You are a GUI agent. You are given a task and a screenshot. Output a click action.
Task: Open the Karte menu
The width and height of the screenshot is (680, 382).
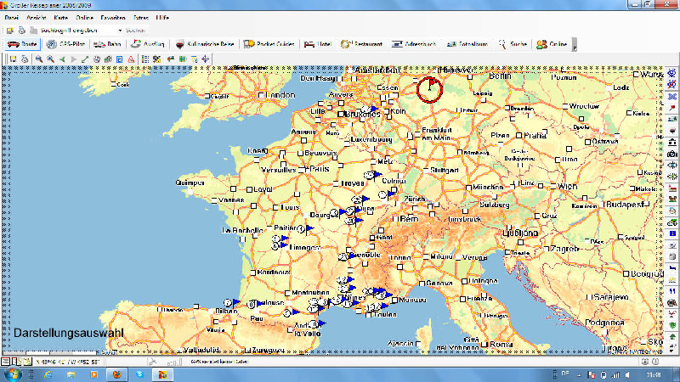coord(61,17)
